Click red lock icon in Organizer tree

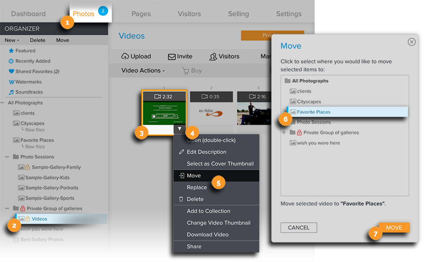23,208
